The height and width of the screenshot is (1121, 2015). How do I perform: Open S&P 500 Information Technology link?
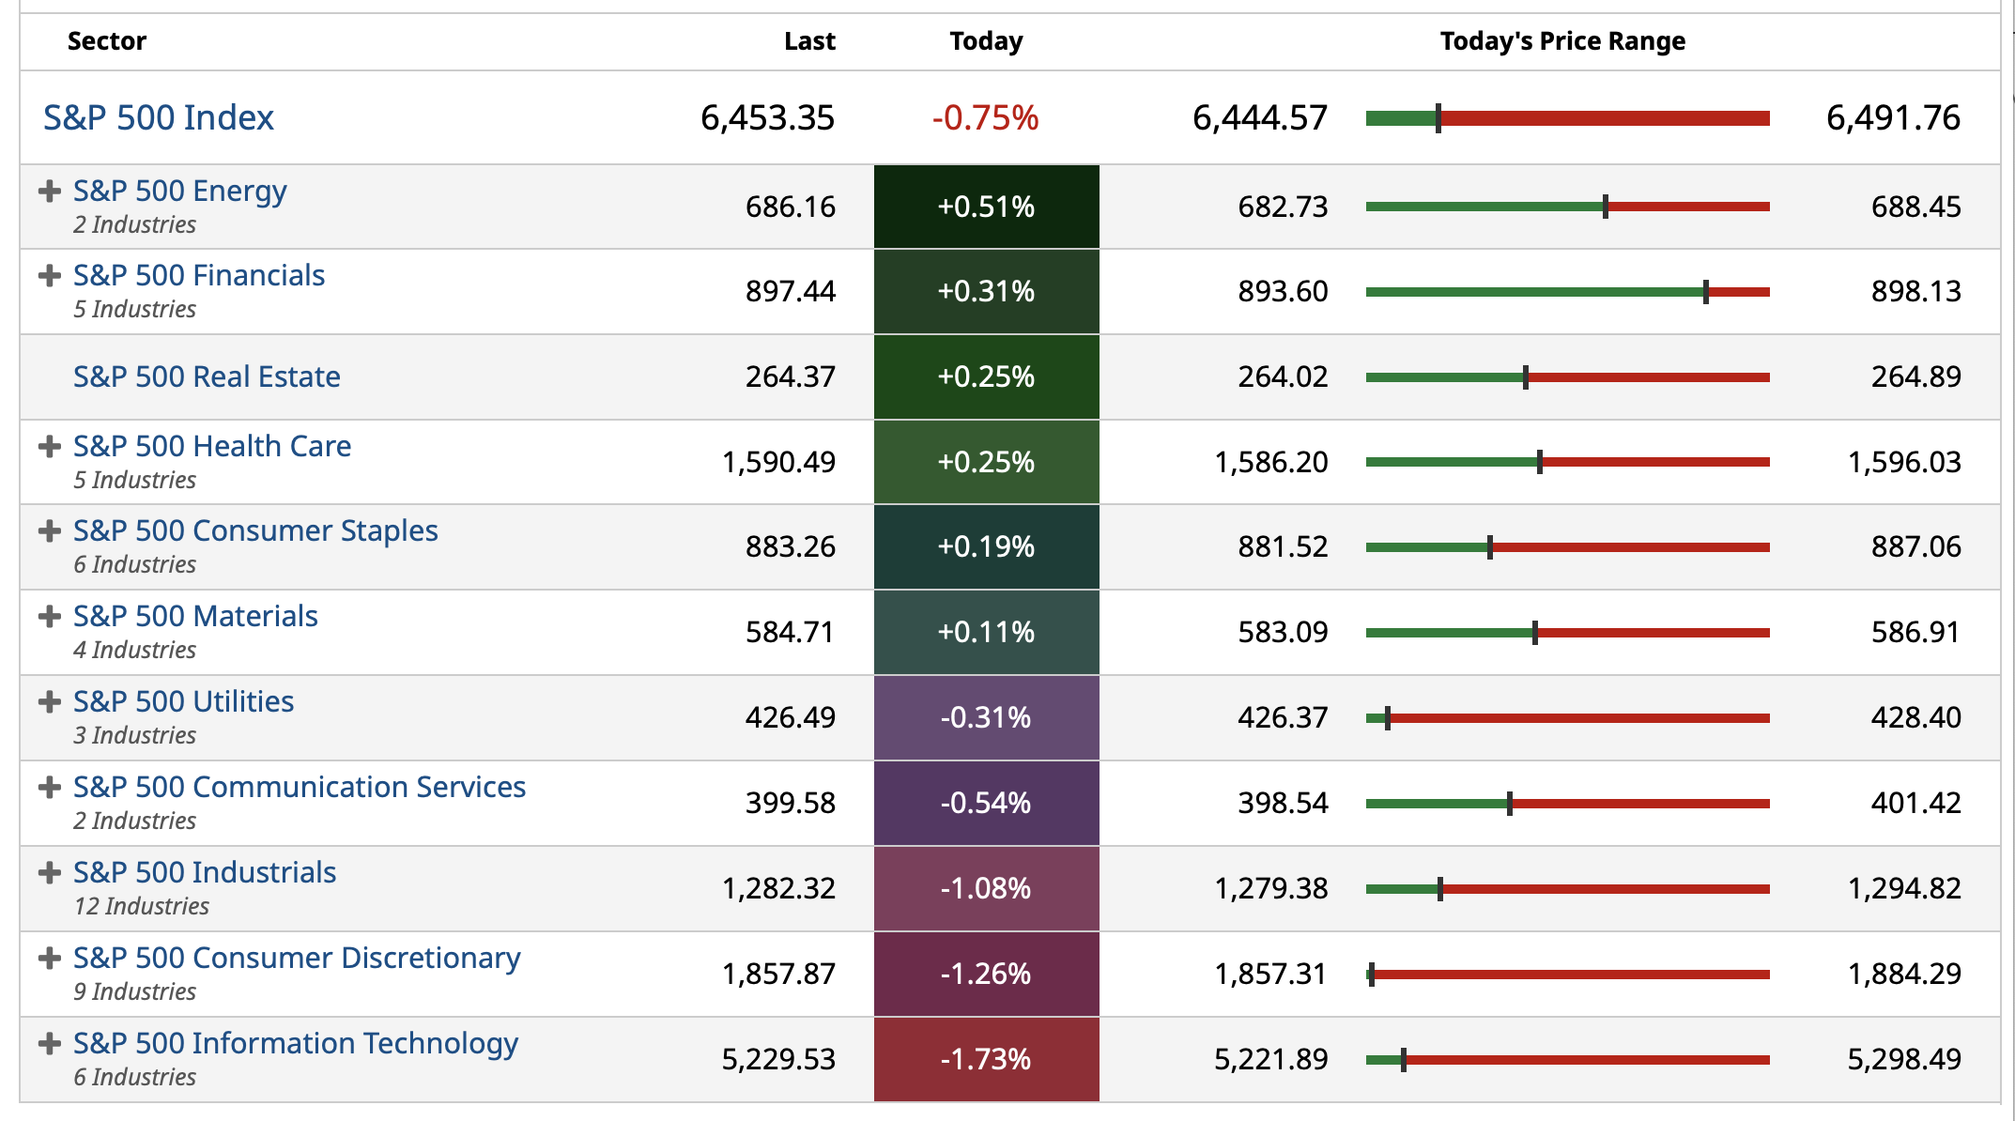[296, 1044]
